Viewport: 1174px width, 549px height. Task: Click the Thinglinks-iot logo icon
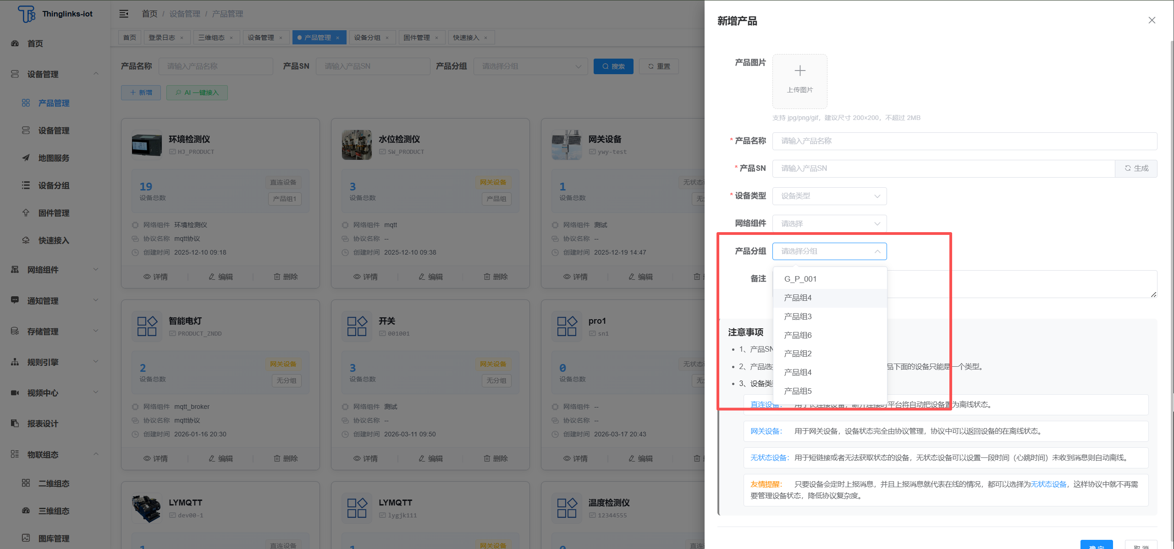coord(26,14)
